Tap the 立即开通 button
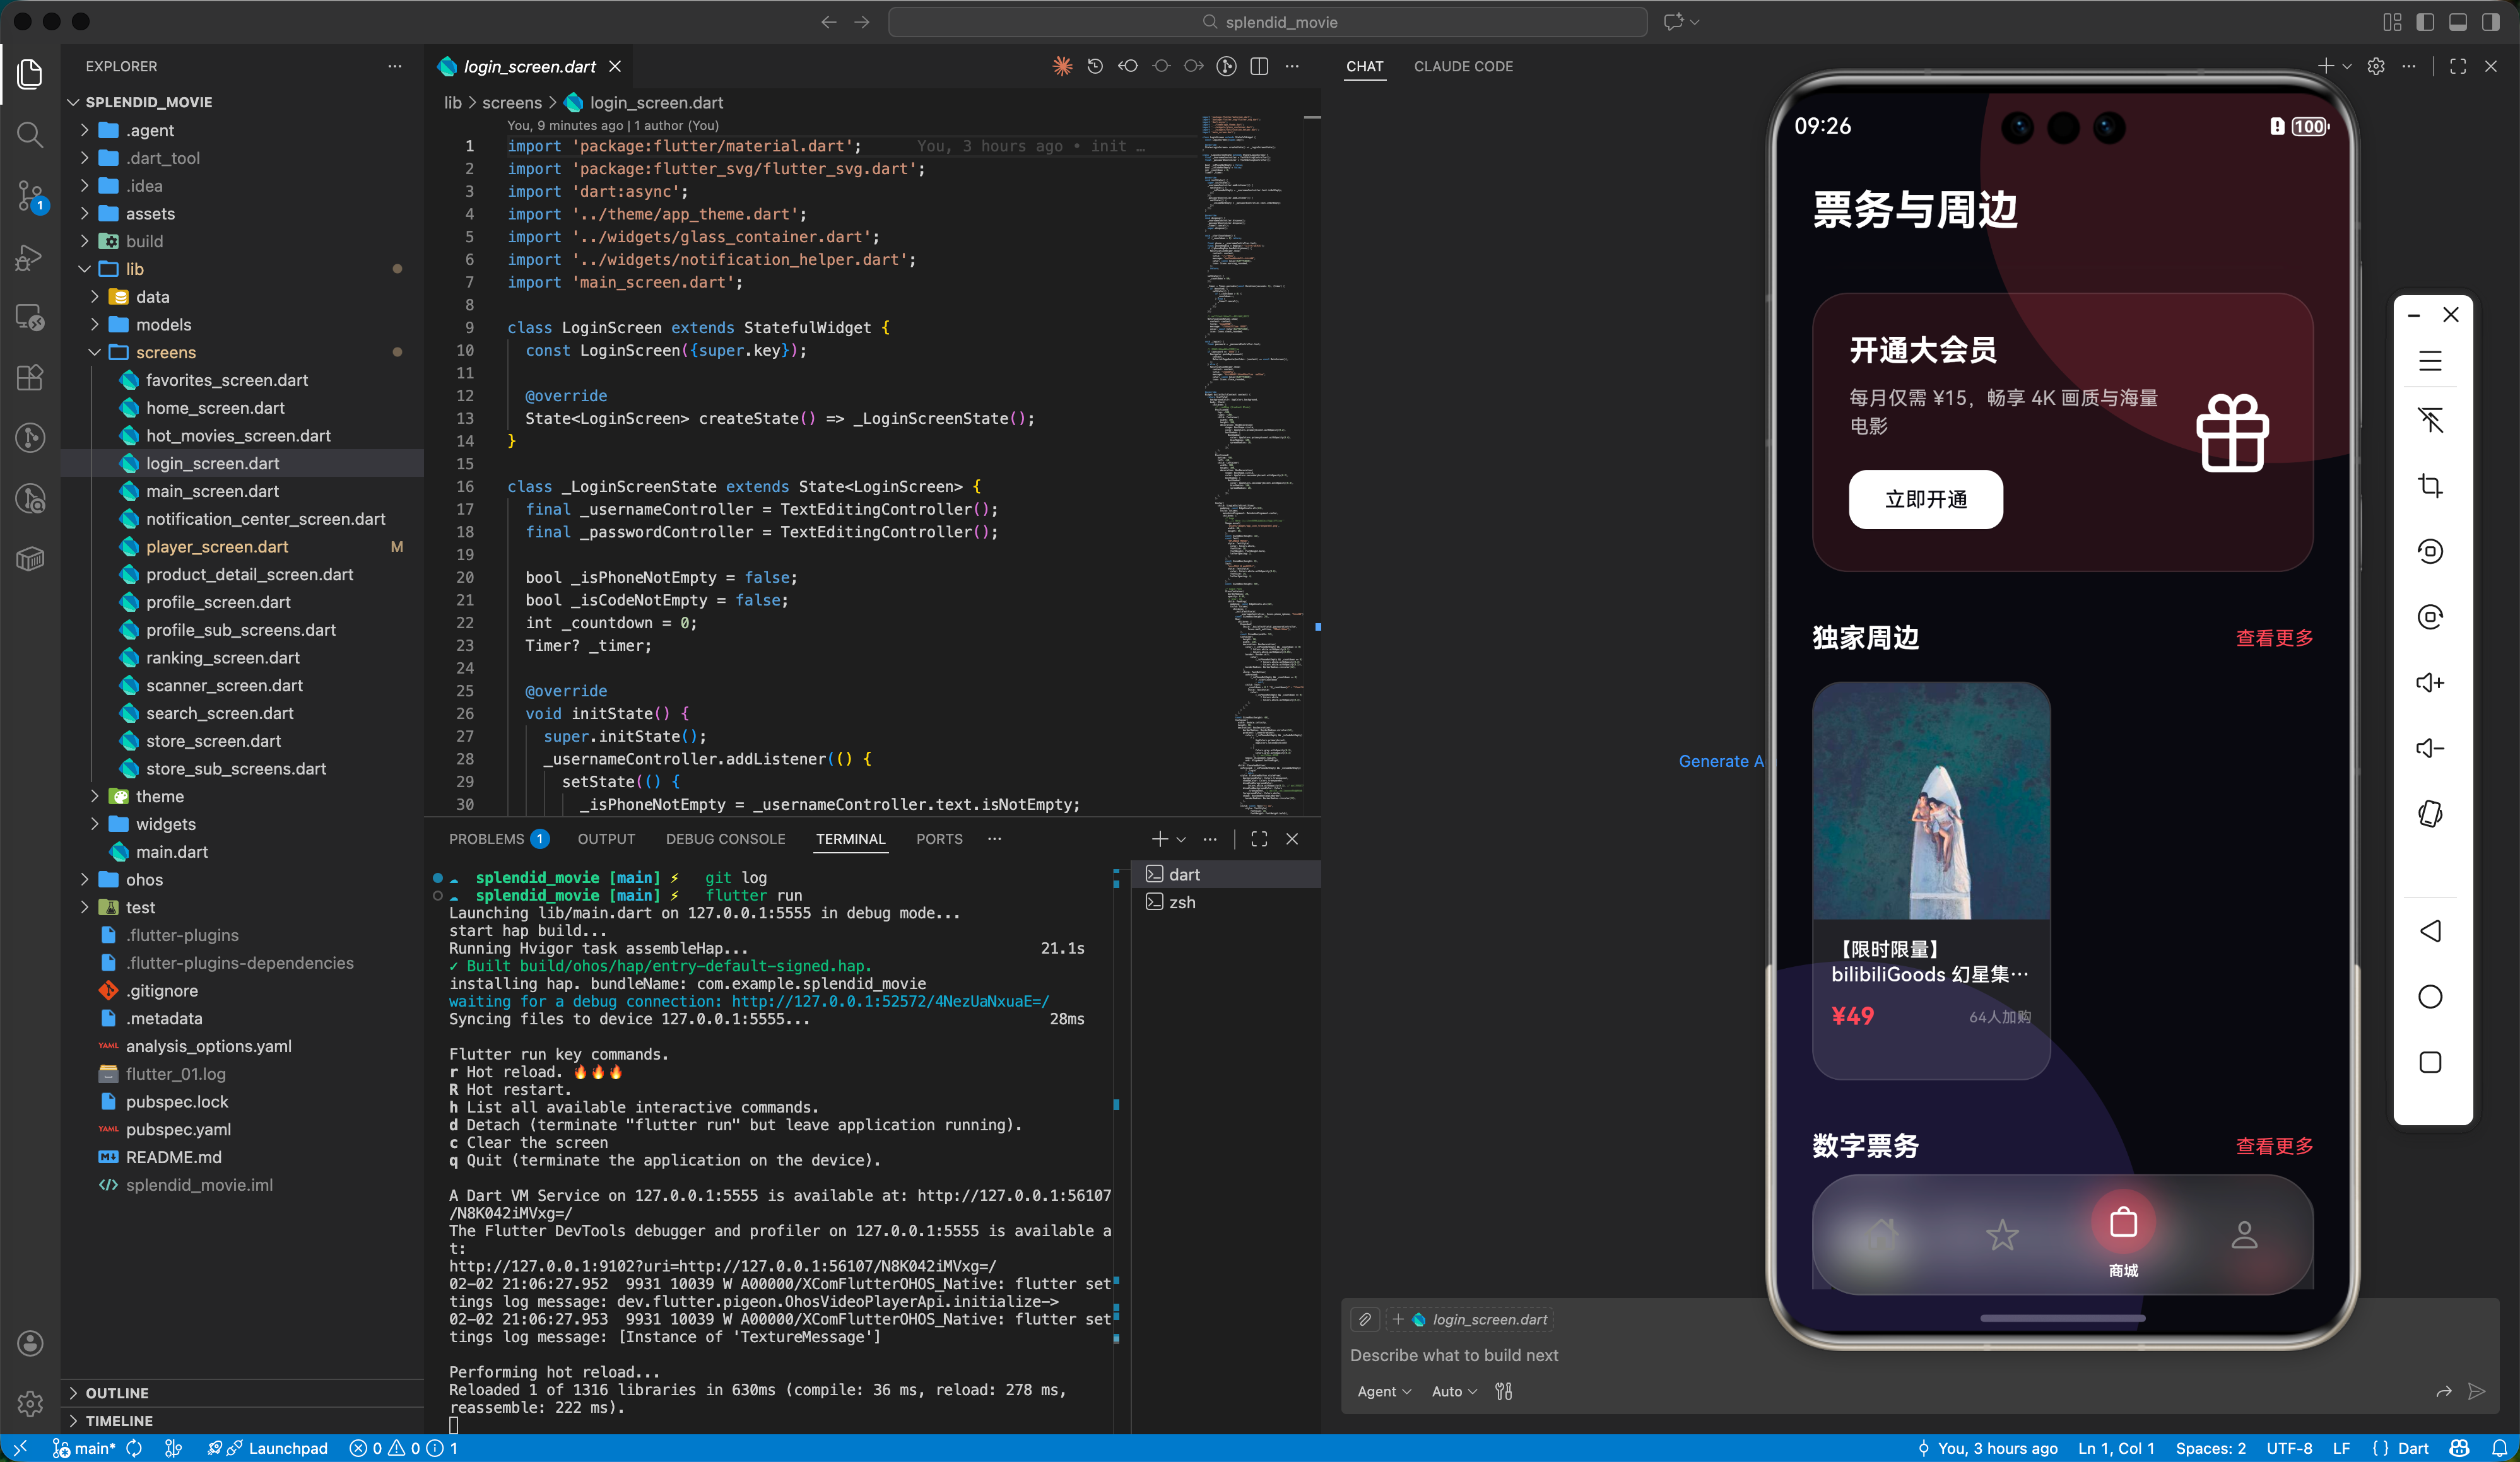The width and height of the screenshot is (2520, 1462). point(1925,499)
